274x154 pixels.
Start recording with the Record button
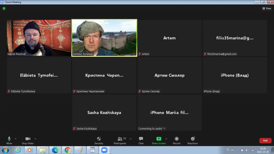(x=177, y=139)
